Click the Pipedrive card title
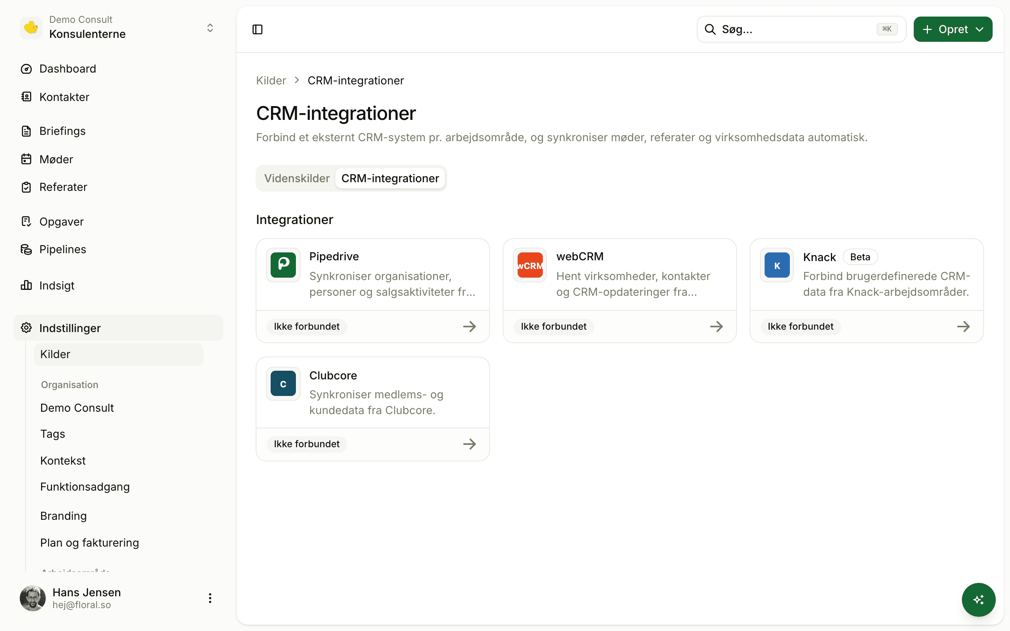 334,257
